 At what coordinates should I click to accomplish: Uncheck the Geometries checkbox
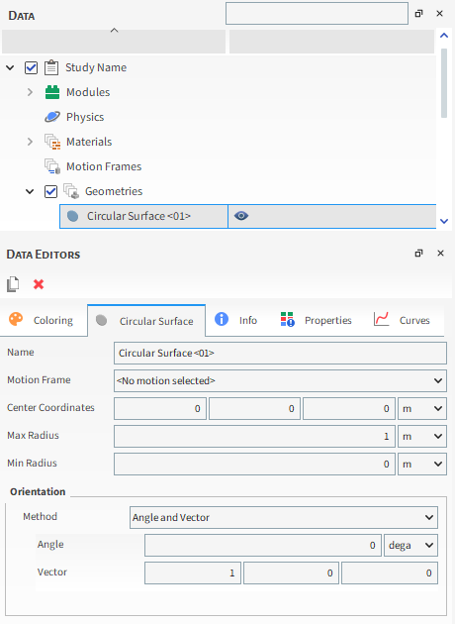pyautogui.click(x=50, y=191)
